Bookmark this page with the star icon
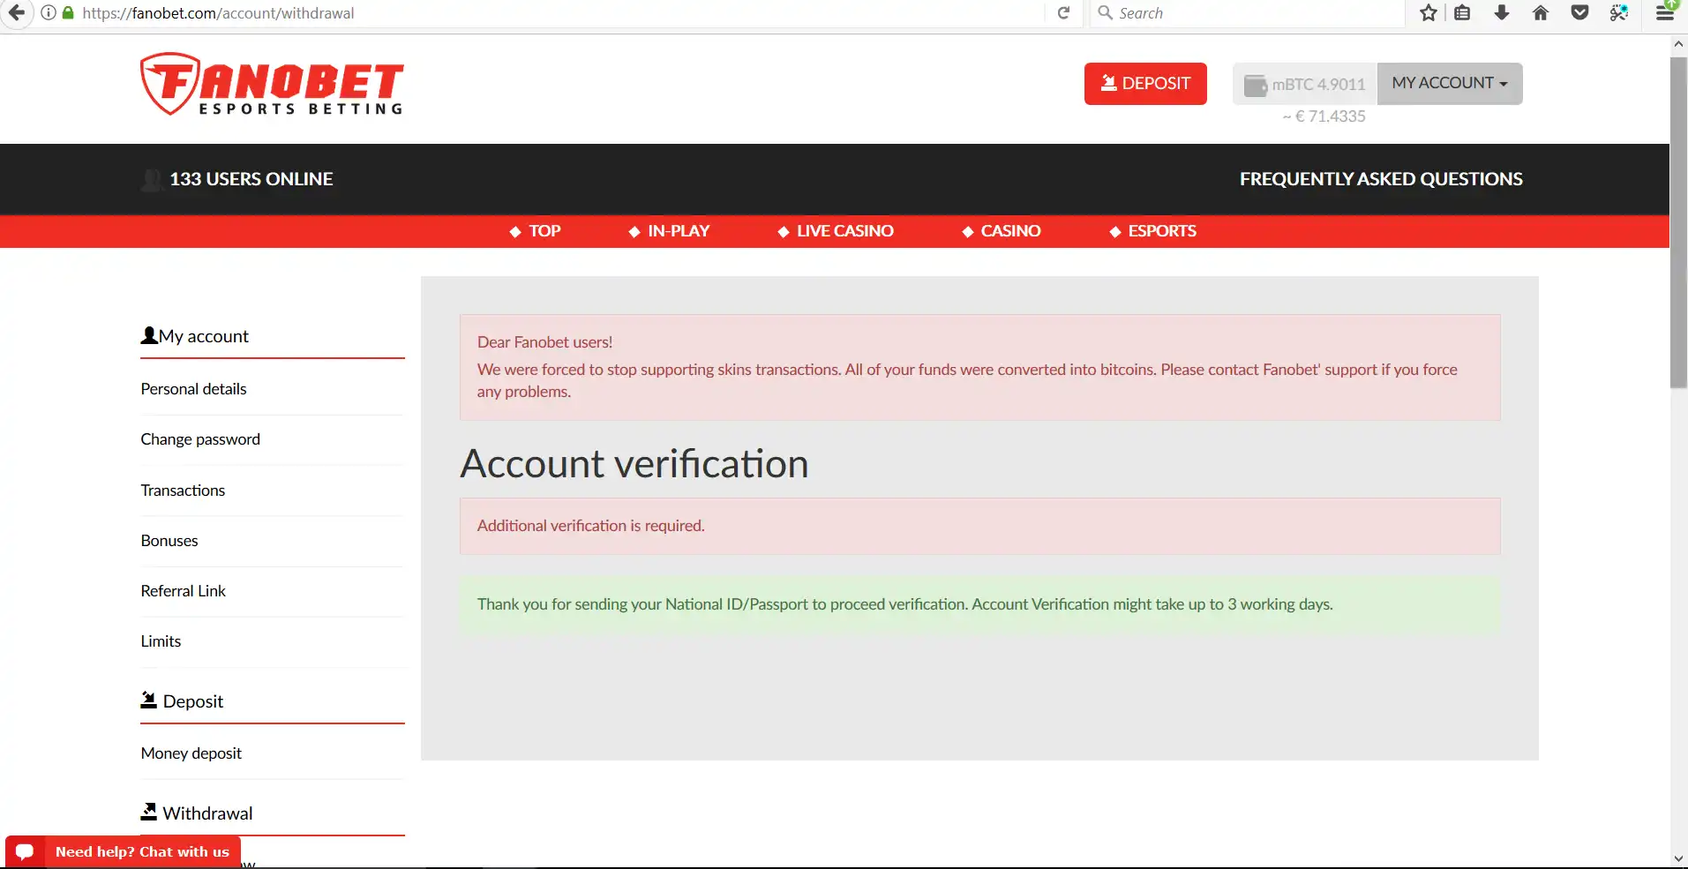Screen dimensions: 1688x869 [x=1429, y=12]
